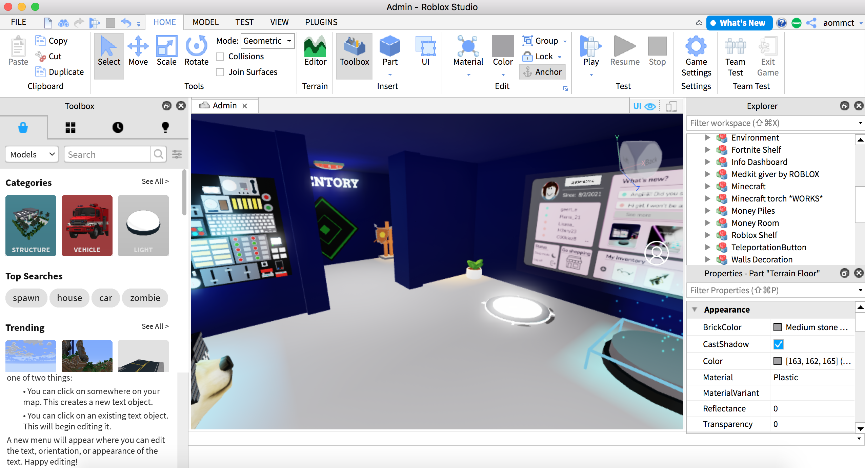Start a Team Test
Image resolution: width=865 pixels, height=468 pixels.
click(x=735, y=56)
